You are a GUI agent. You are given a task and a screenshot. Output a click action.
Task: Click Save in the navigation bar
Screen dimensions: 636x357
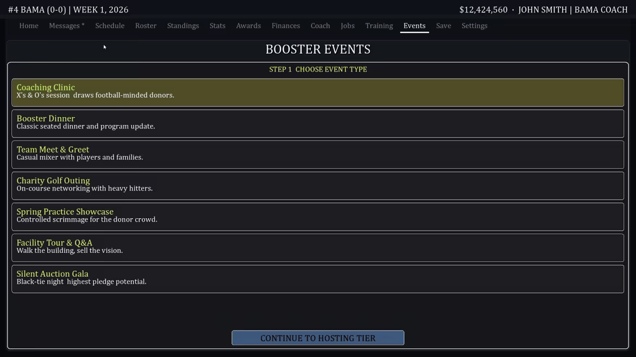pos(444,25)
